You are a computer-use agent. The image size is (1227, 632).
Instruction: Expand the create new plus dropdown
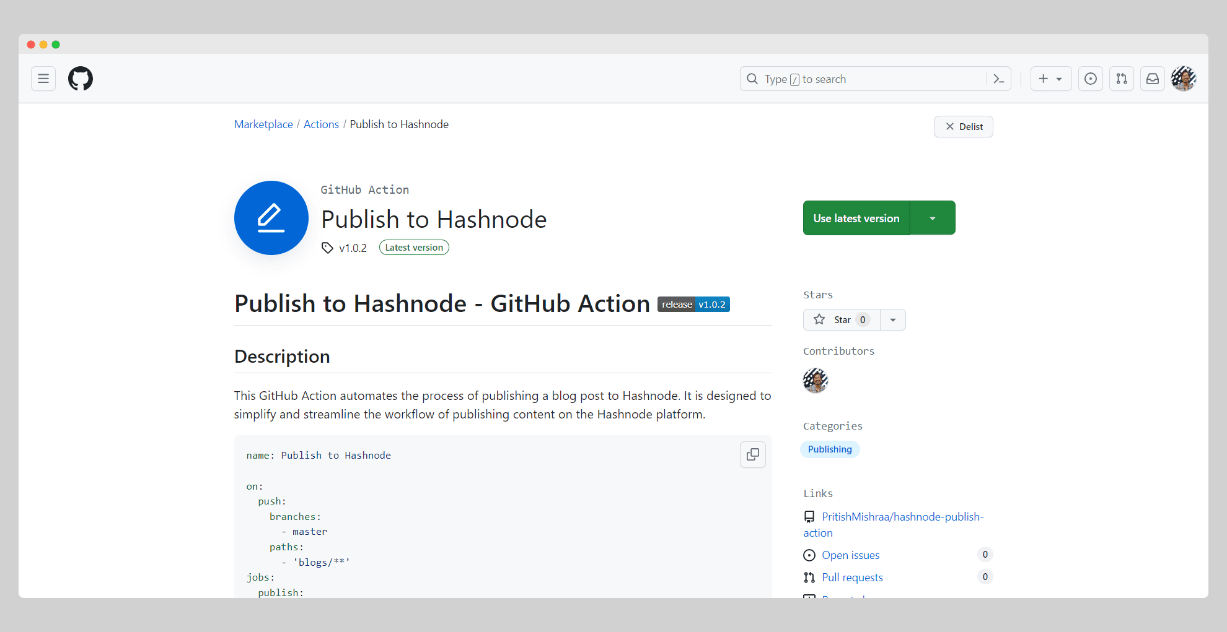click(x=1050, y=79)
